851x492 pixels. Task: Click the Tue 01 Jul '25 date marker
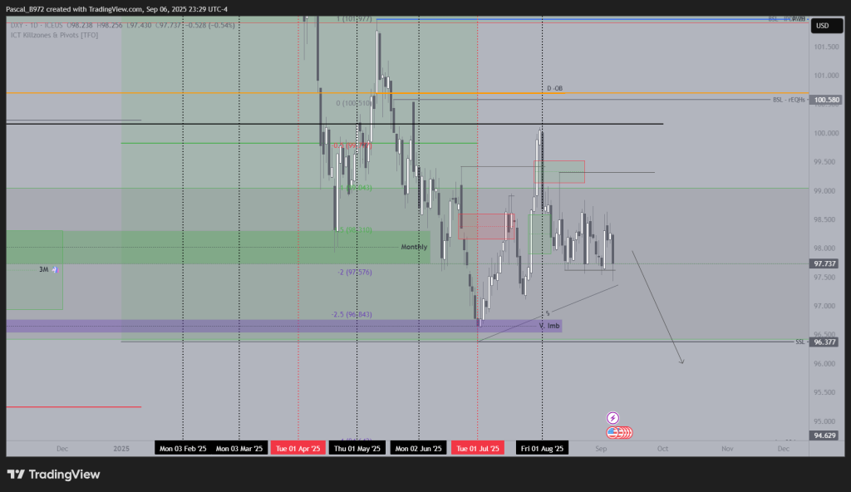pyautogui.click(x=478, y=449)
